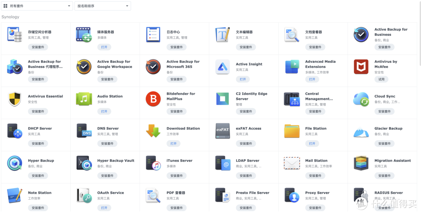421x214 pixels.
Task: Open the 按名称排序 sort dropdown
Action: click(x=103, y=6)
